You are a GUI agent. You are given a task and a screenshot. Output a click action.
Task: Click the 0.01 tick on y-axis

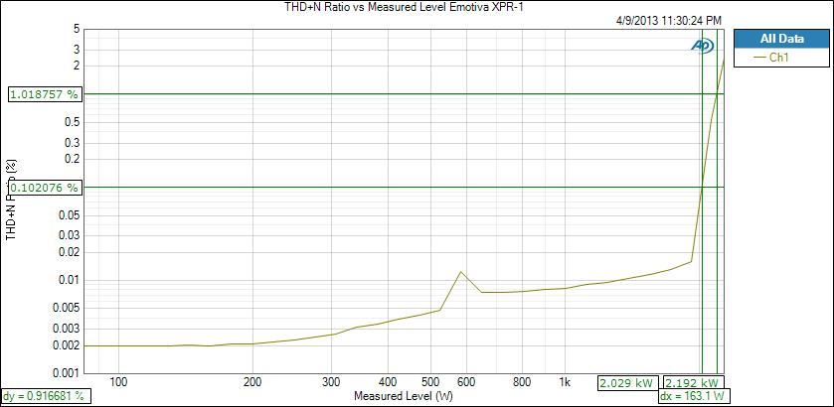[71, 280]
